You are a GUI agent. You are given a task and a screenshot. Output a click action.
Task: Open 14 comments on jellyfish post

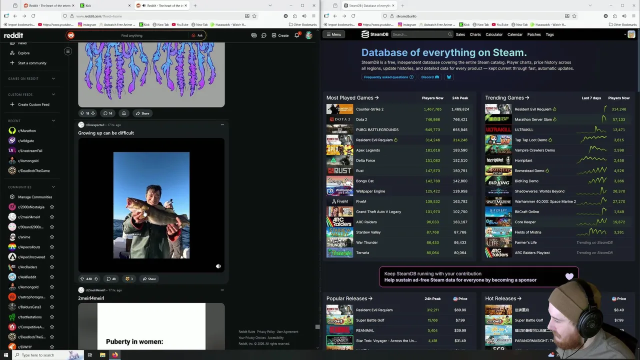click(107, 113)
